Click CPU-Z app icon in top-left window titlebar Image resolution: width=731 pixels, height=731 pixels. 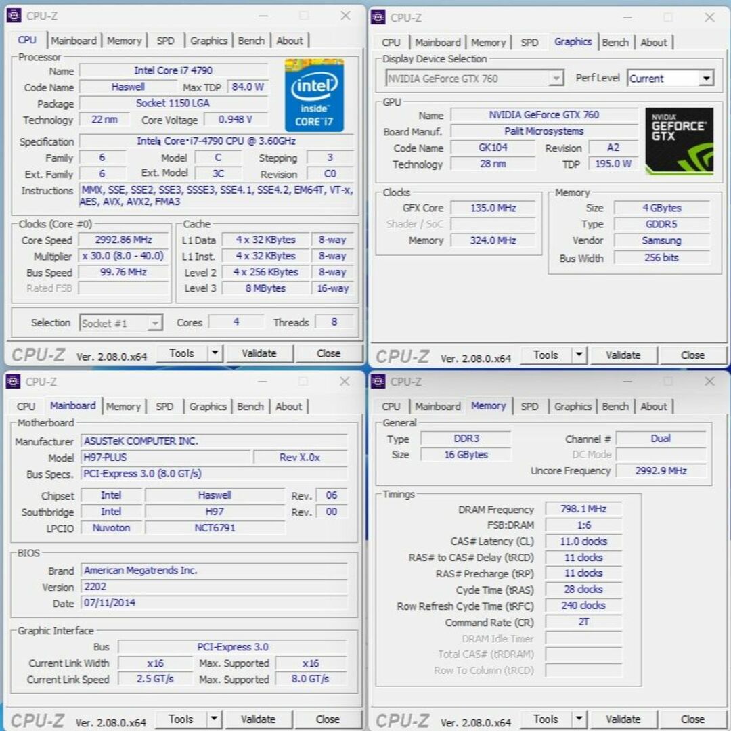pyautogui.click(x=14, y=16)
